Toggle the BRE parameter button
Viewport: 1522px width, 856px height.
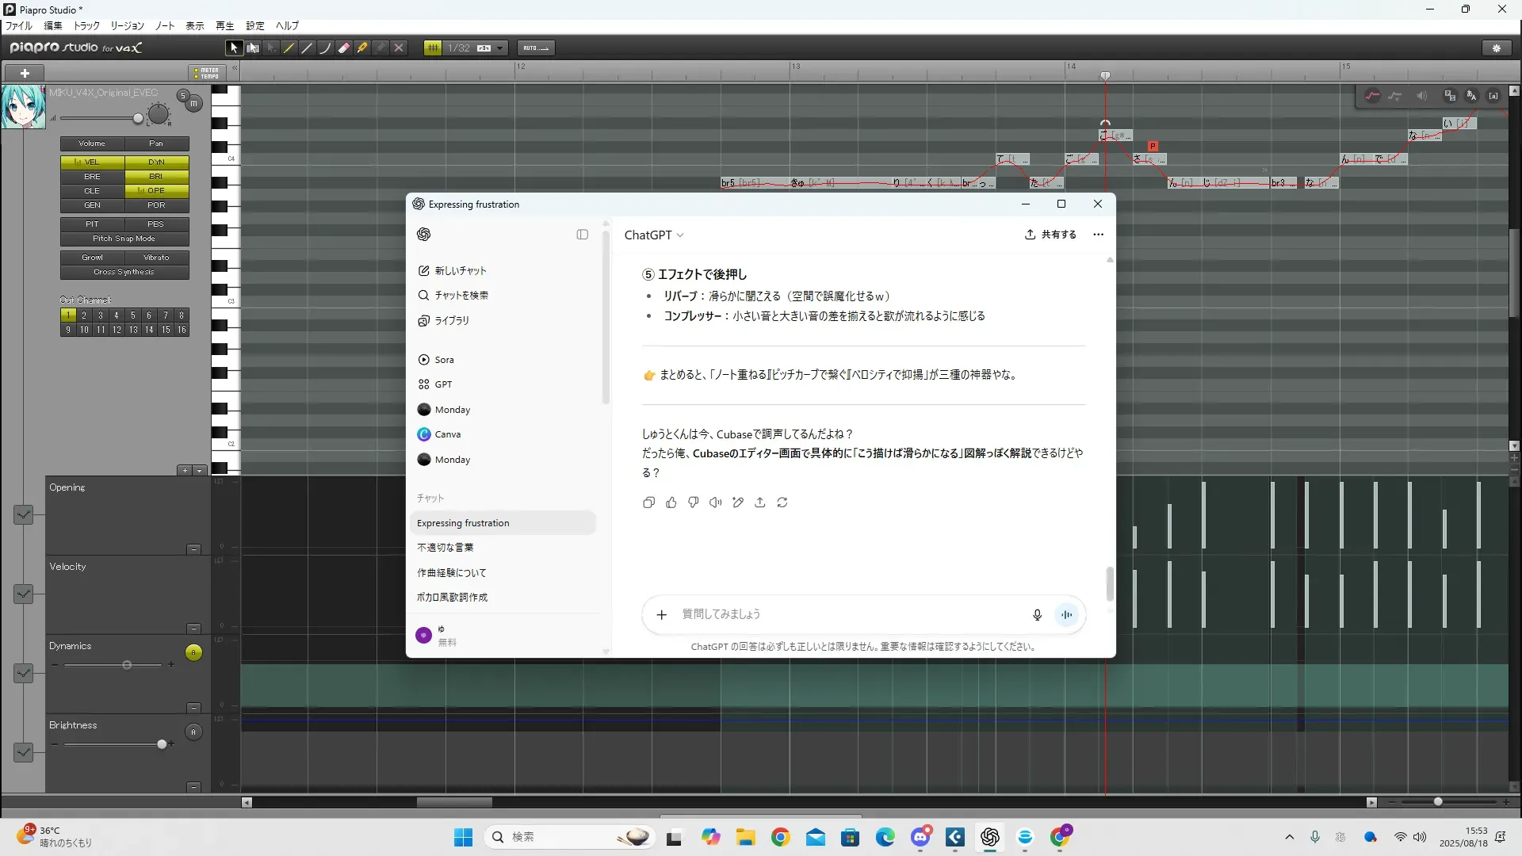click(x=92, y=177)
